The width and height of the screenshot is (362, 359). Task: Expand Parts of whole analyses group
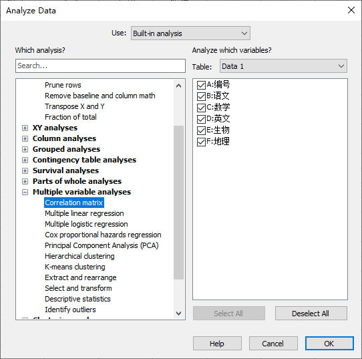point(25,181)
